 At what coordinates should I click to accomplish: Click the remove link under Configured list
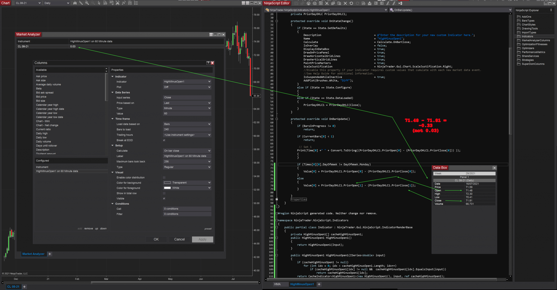[88, 229]
